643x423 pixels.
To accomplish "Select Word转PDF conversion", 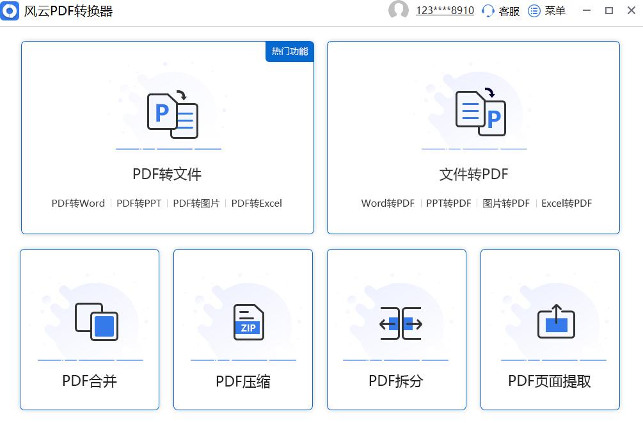I will [x=388, y=203].
